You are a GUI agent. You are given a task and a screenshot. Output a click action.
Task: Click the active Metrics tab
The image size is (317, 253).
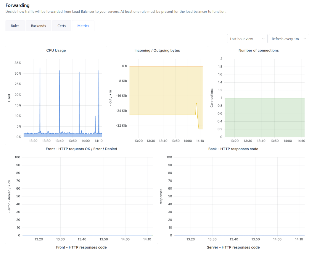83,26
